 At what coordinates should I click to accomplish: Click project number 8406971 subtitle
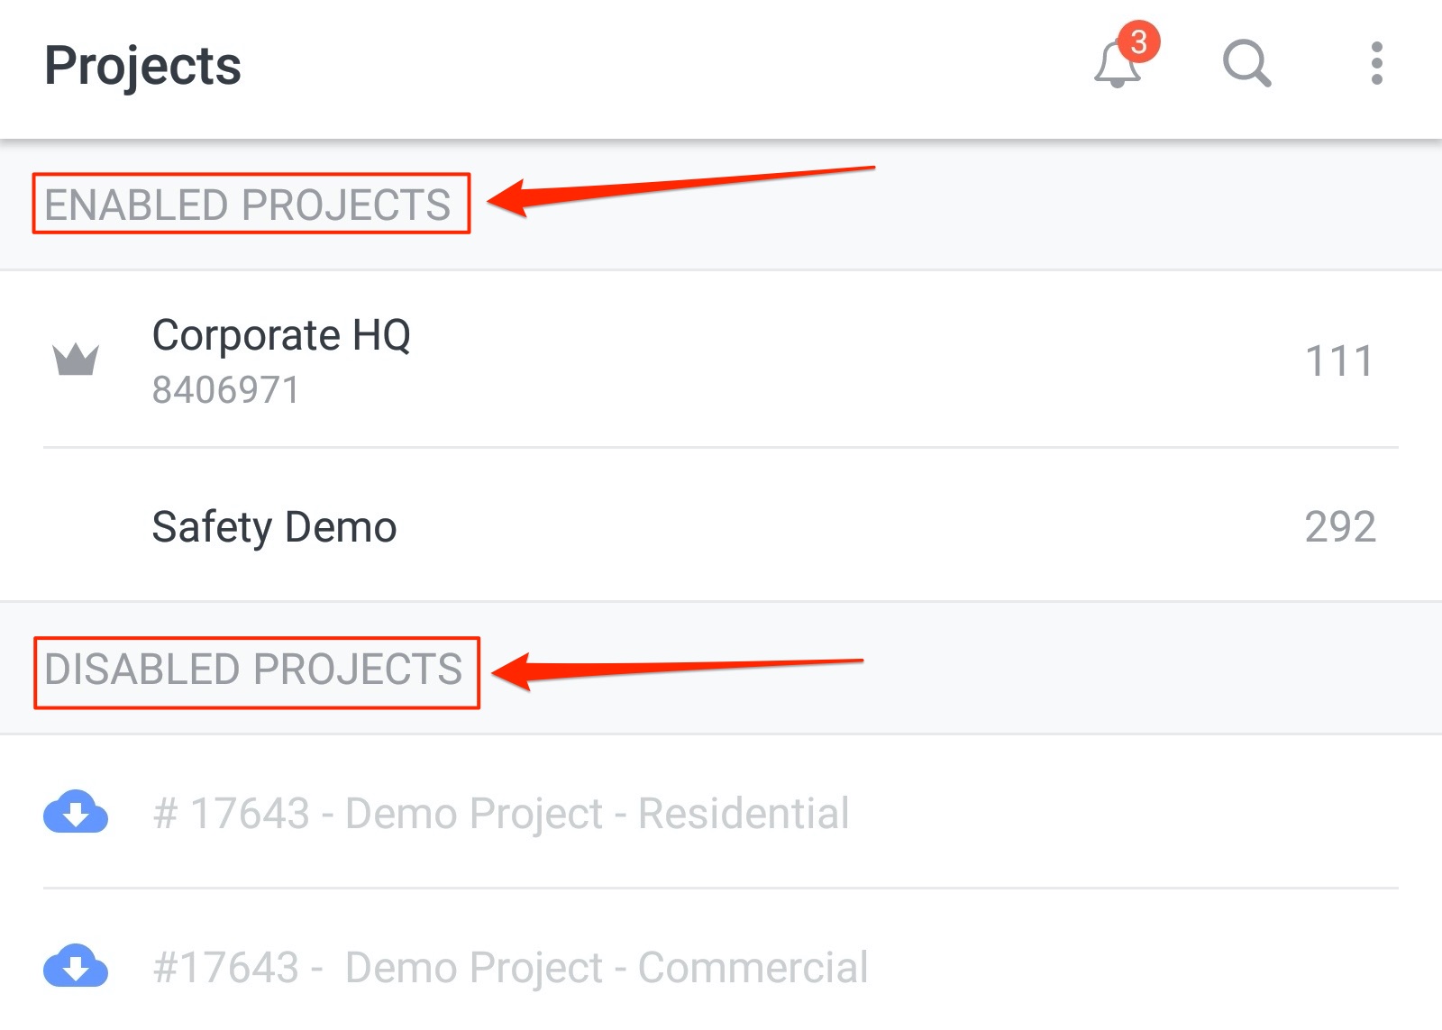click(225, 390)
